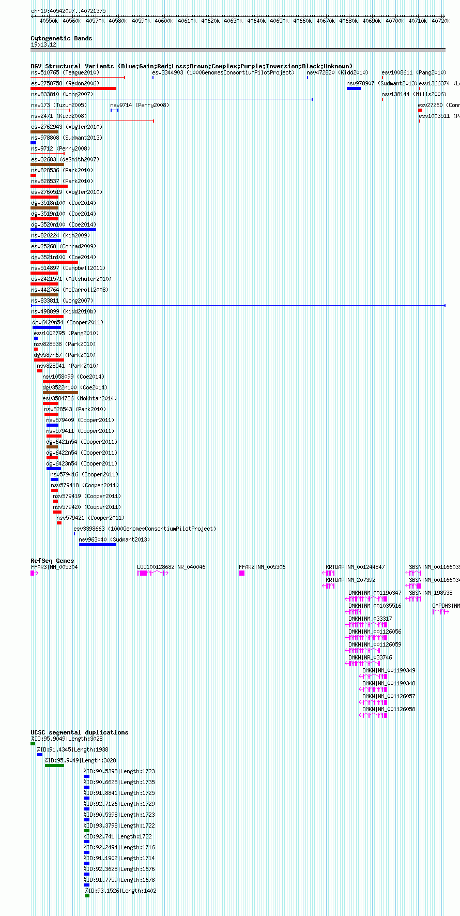The height and width of the screenshot is (916, 460).
Task: Select the %ID:90.6628|Length:1735 duplication label
Action: pos(119,782)
